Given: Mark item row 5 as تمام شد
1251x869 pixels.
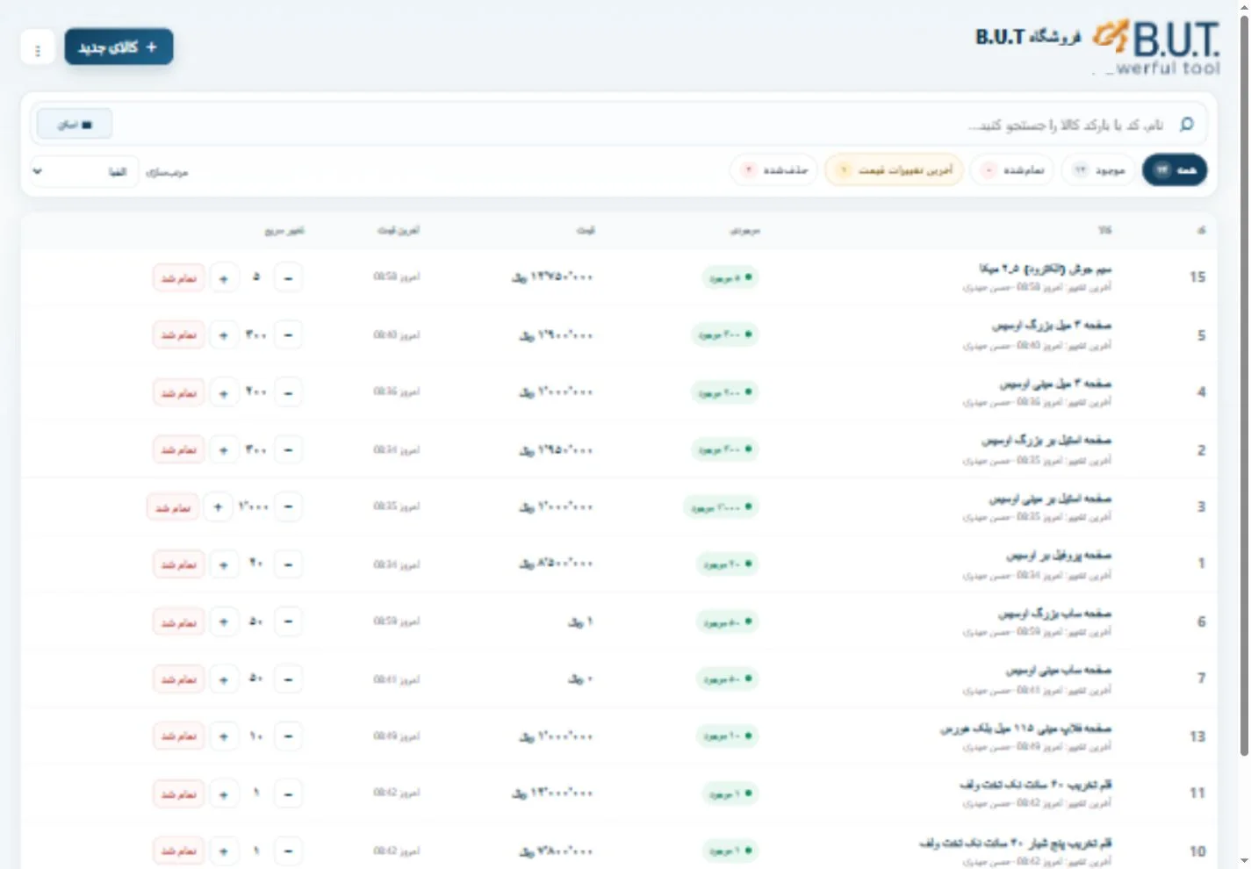Looking at the screenshot, I should click(178, 335).
